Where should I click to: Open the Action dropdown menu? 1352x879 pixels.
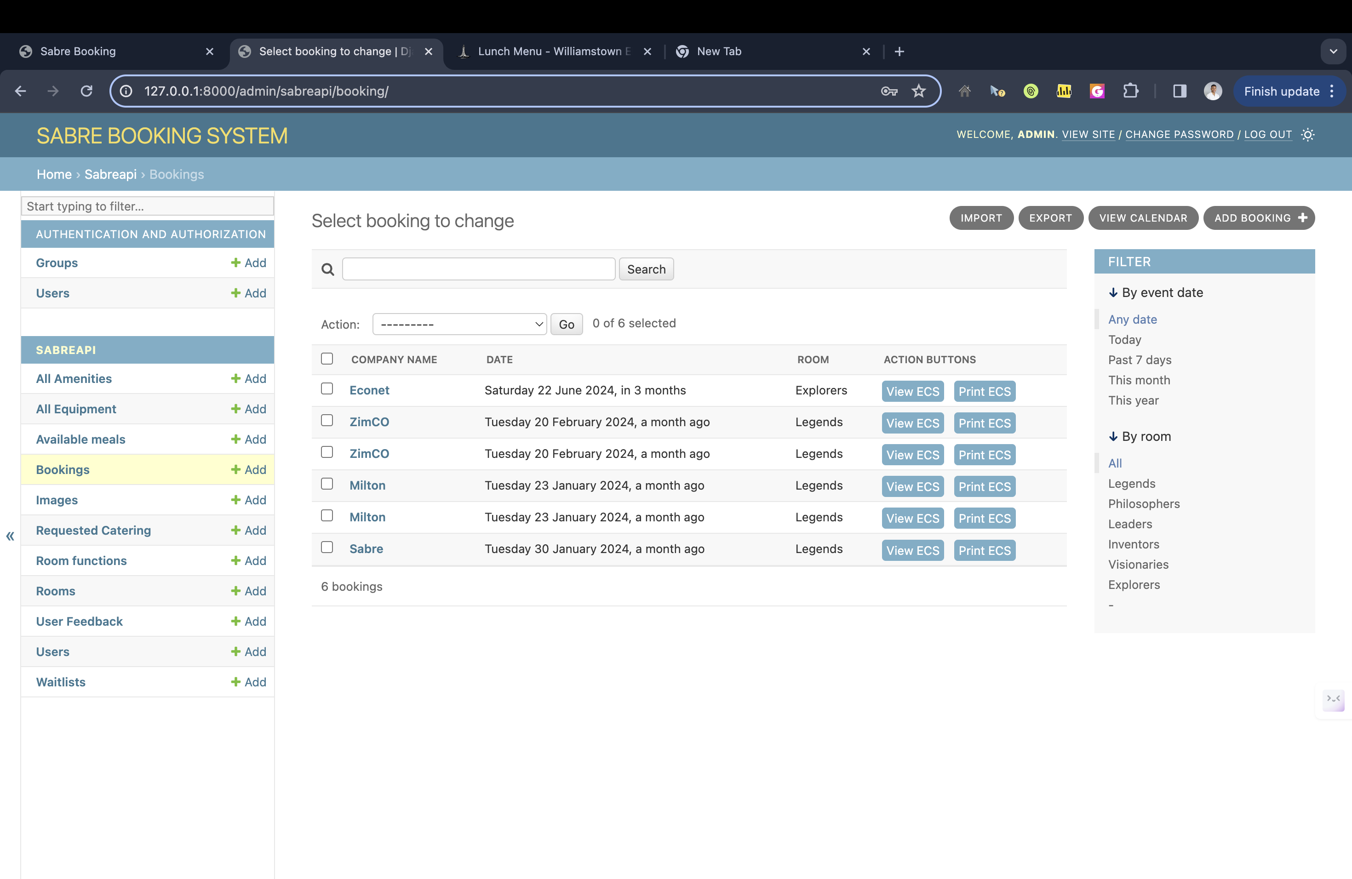click(x=459, y=324)
